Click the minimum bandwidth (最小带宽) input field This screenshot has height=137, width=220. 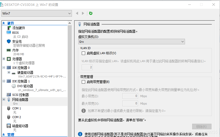coord(130,96)
